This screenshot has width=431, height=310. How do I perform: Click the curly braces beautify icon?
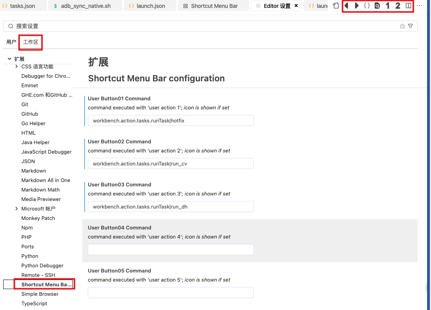[367, 6]
